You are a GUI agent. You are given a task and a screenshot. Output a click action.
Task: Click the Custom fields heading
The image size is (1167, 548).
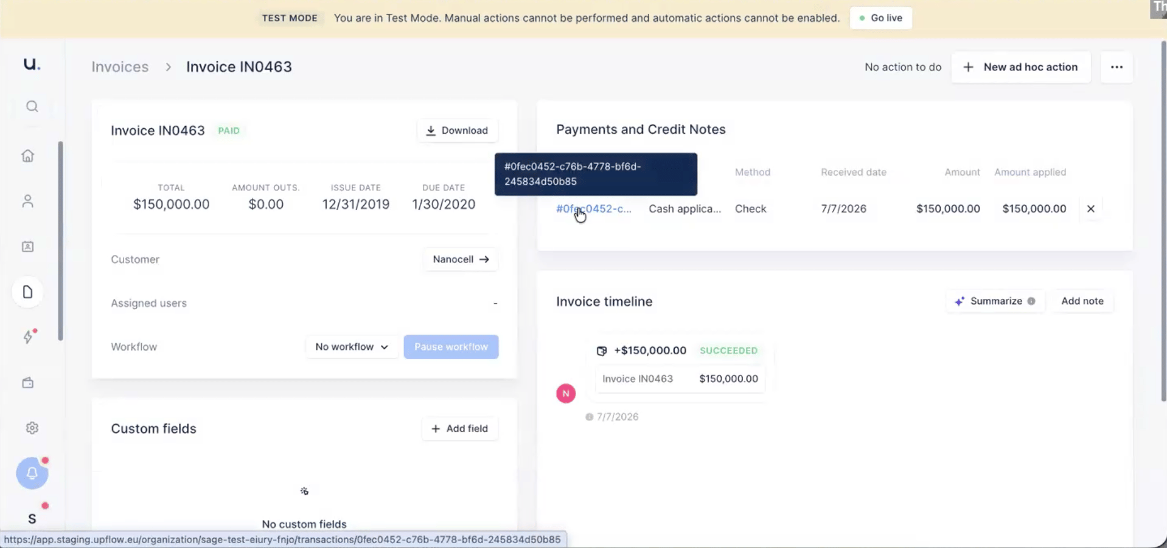[x=153, y=428]
